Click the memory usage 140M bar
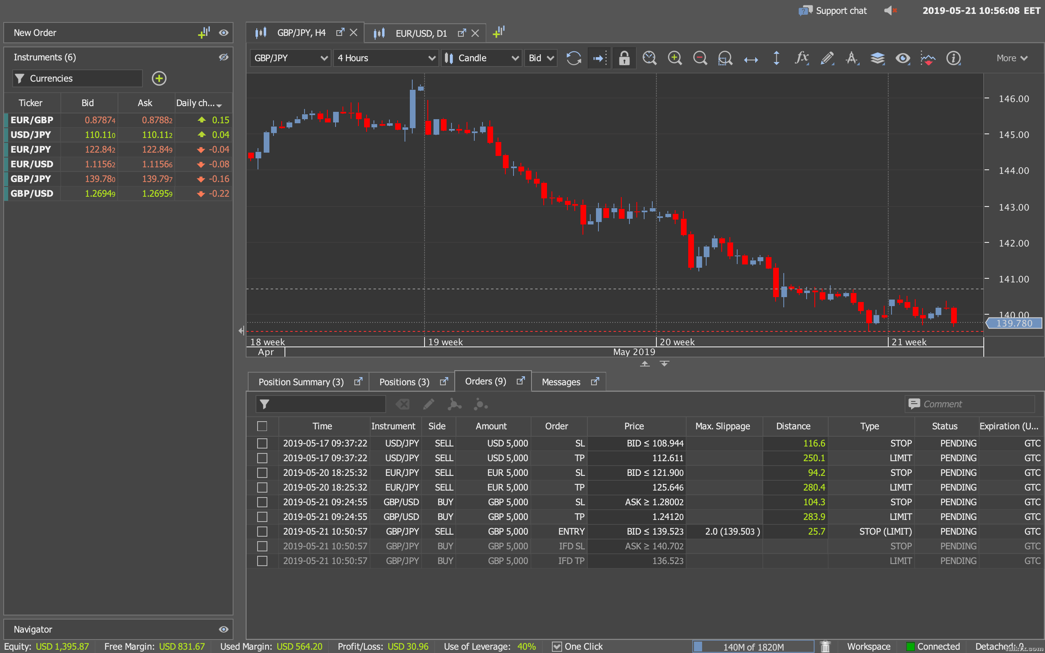This screenshot has height=653, width=1045. click(754, 646)
